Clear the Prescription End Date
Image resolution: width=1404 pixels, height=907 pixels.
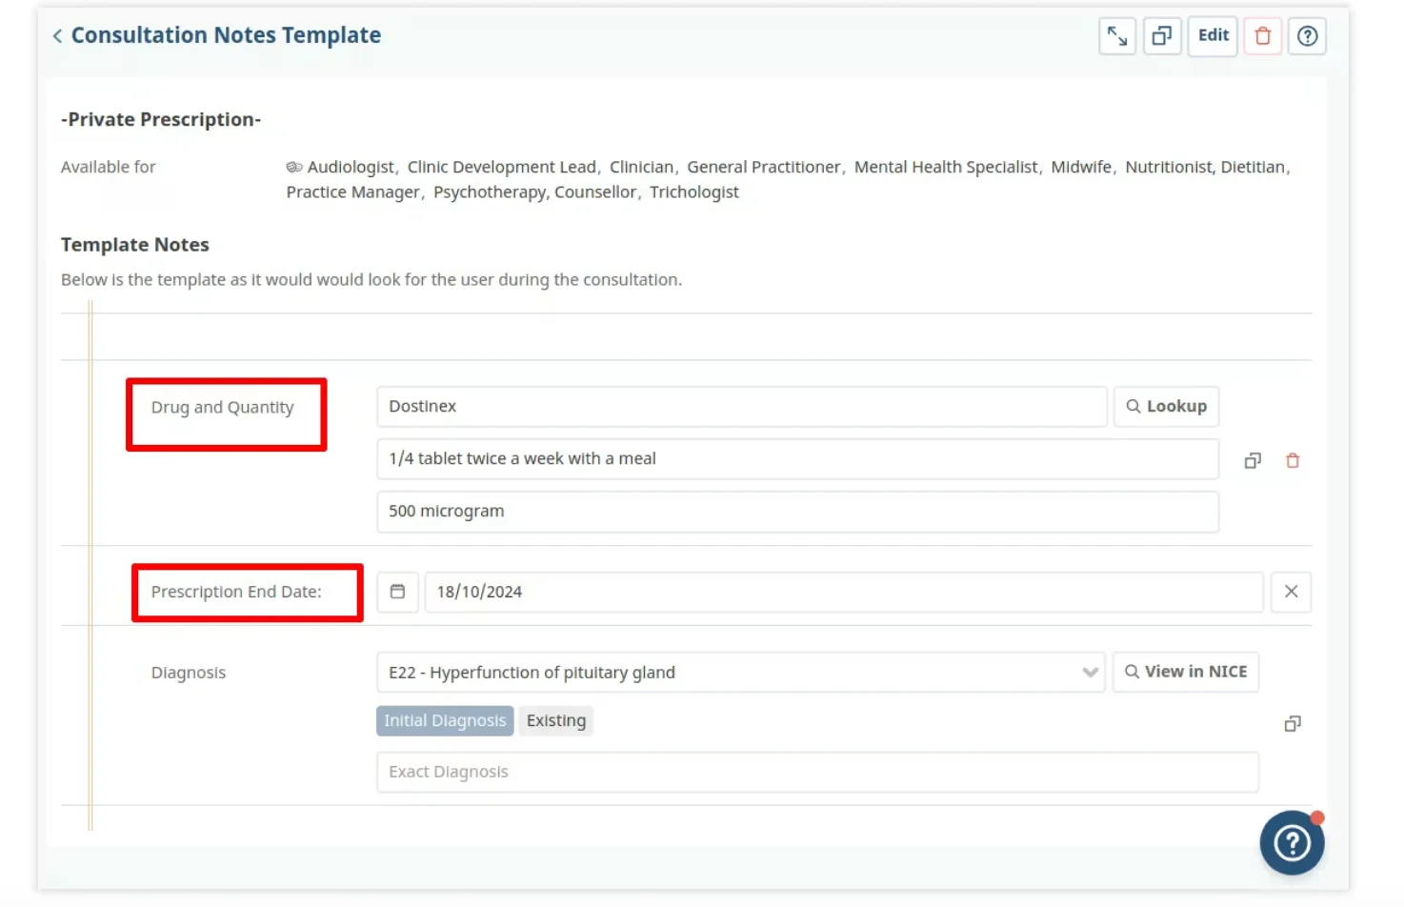coord(1291,592)
